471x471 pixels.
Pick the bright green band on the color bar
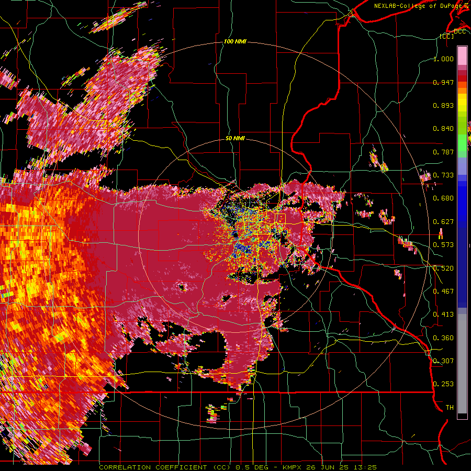point(462,143)
